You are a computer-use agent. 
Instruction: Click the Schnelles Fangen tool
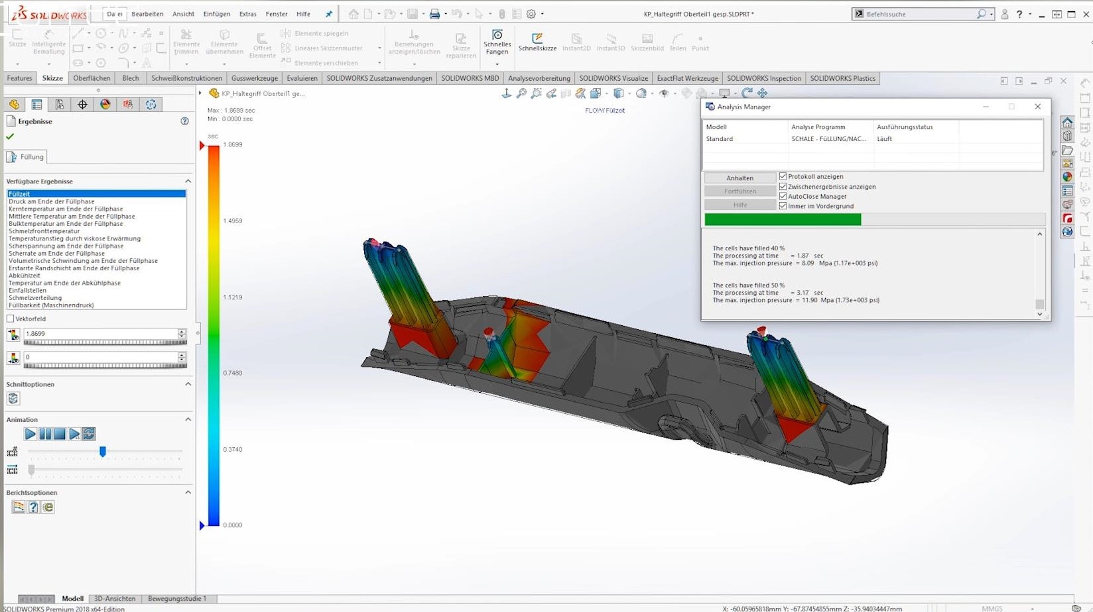[x=497, y=42]
